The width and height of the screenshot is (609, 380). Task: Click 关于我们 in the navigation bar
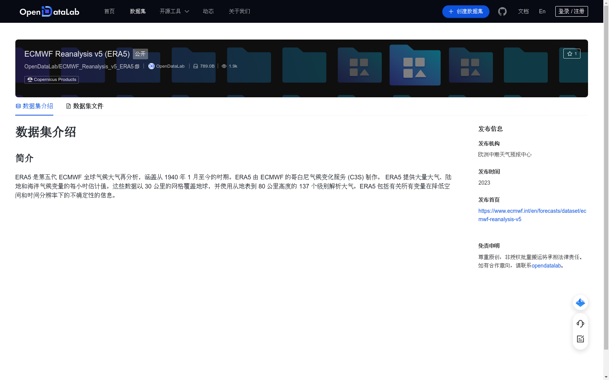[x=239, y=11]
